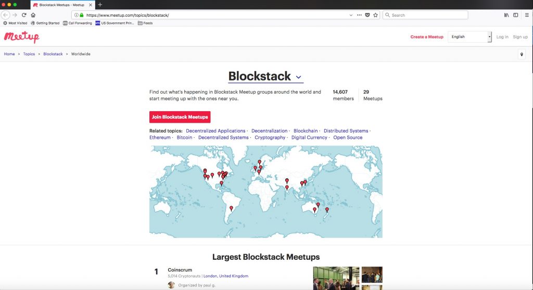This screenshot has height=290, width=533.
Task: Open the Feeds bookmark folder
Action: point(145,23)
